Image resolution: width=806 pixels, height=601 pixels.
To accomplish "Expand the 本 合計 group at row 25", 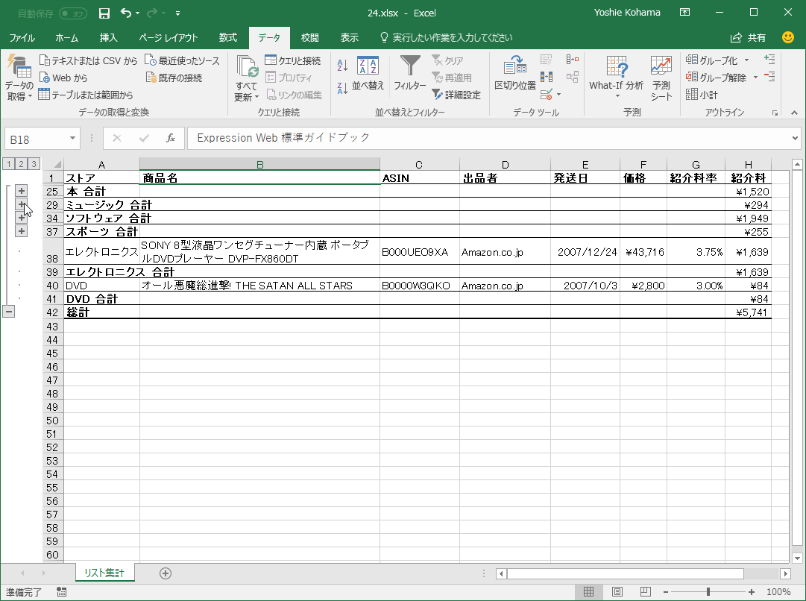I will point(21,191).
